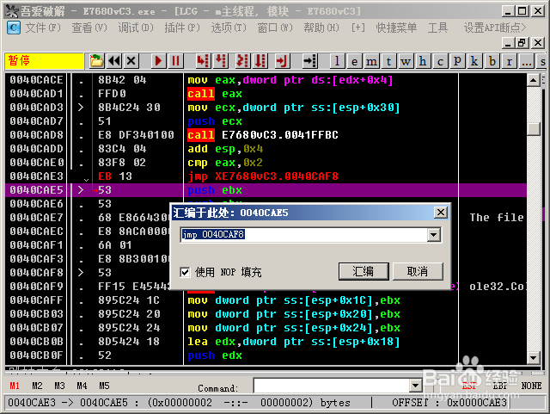
Task: Select the lea edx instruction row
Action: pos(266,342)
